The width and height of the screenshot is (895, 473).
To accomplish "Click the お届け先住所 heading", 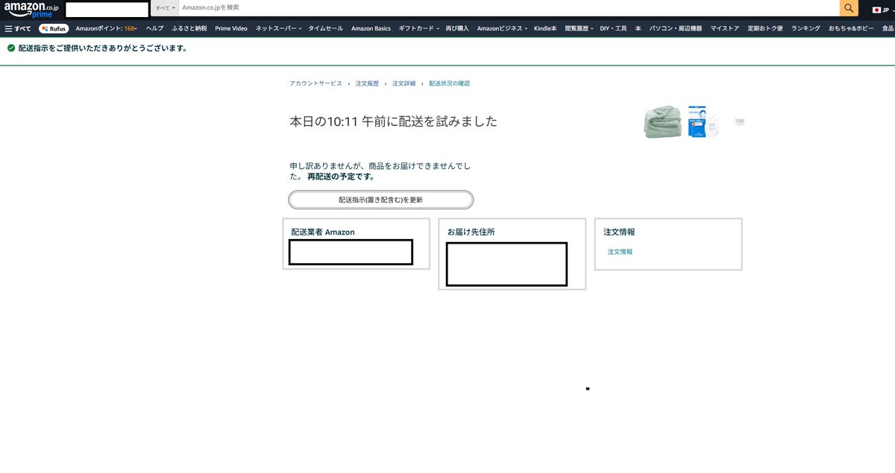I will coord(471,232).
